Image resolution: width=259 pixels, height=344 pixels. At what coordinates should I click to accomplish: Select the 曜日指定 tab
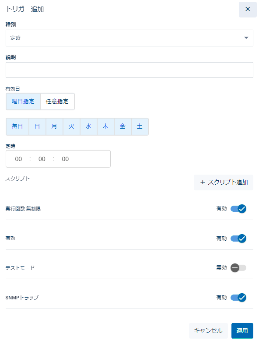(23, 102)
